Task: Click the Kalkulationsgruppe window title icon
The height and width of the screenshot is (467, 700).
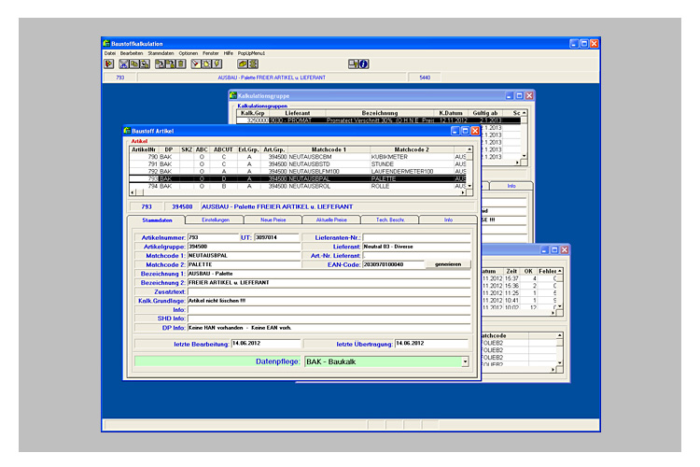Action: (232, 95)
